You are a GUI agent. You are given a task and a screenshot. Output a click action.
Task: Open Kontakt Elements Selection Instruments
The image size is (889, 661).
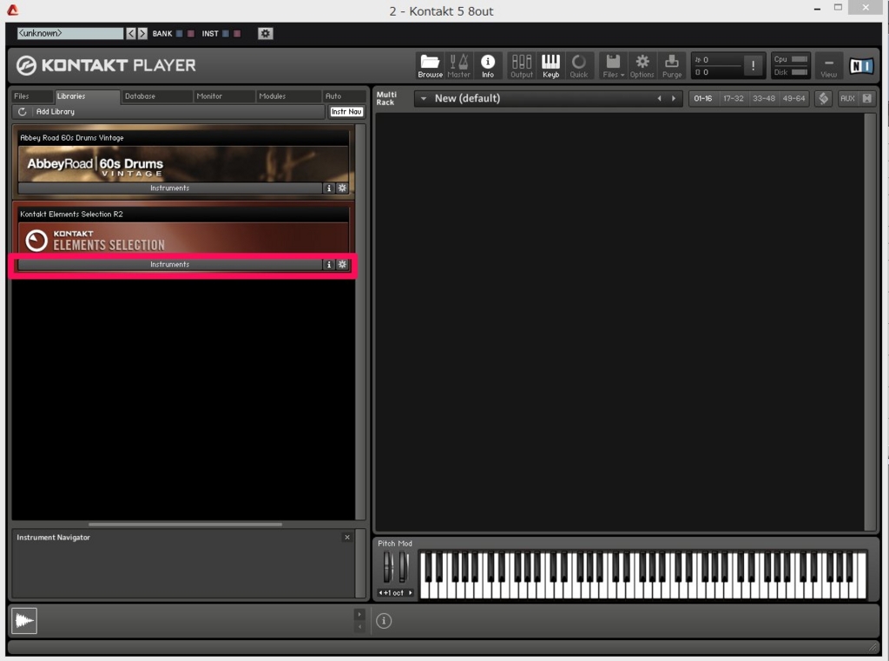pos(169,264)
